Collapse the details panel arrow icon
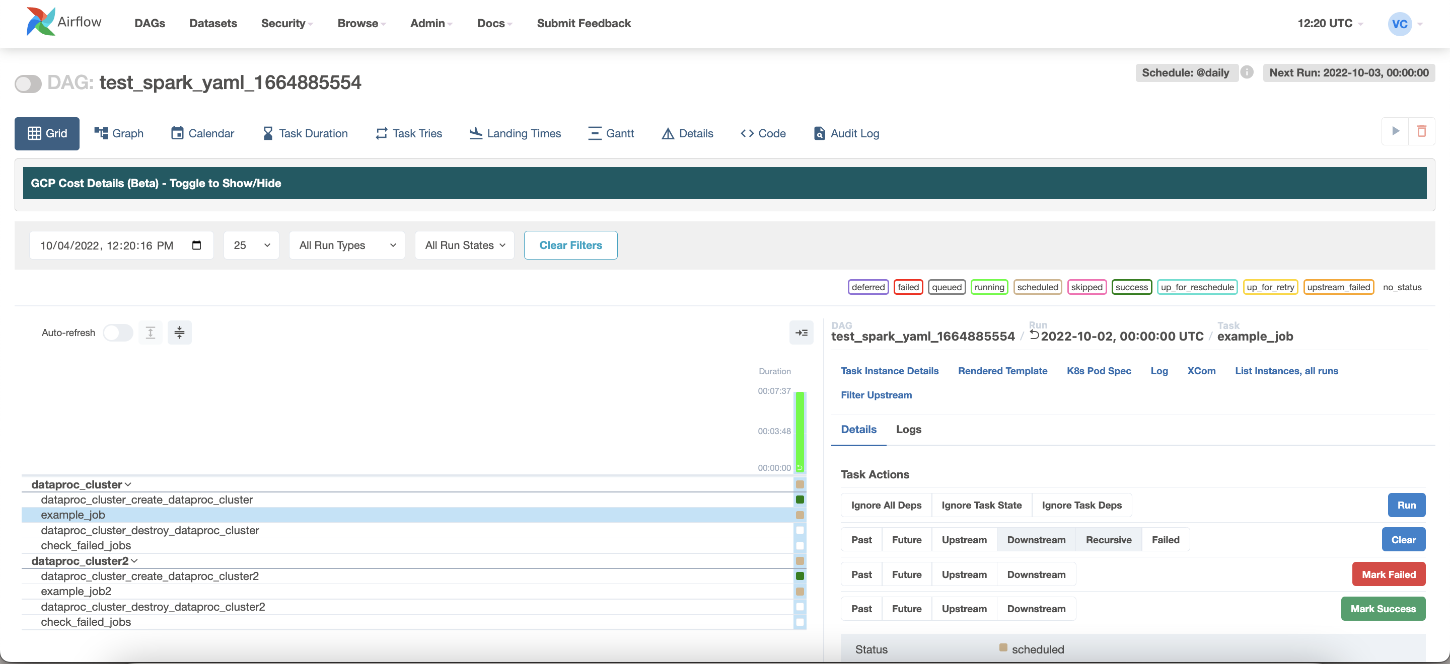 (801, 333)
